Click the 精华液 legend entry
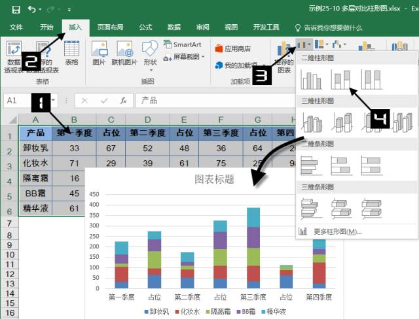The image size is (419, 319). (274, 312)
